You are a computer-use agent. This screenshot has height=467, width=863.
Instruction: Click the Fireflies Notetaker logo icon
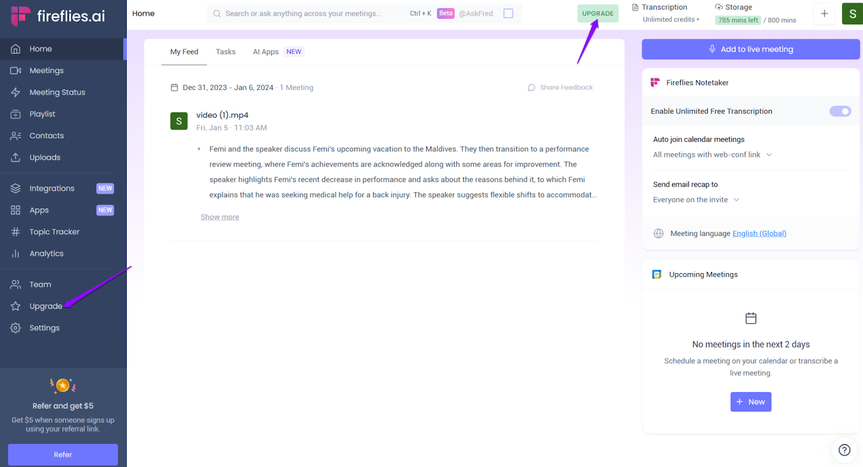[655, 82]
